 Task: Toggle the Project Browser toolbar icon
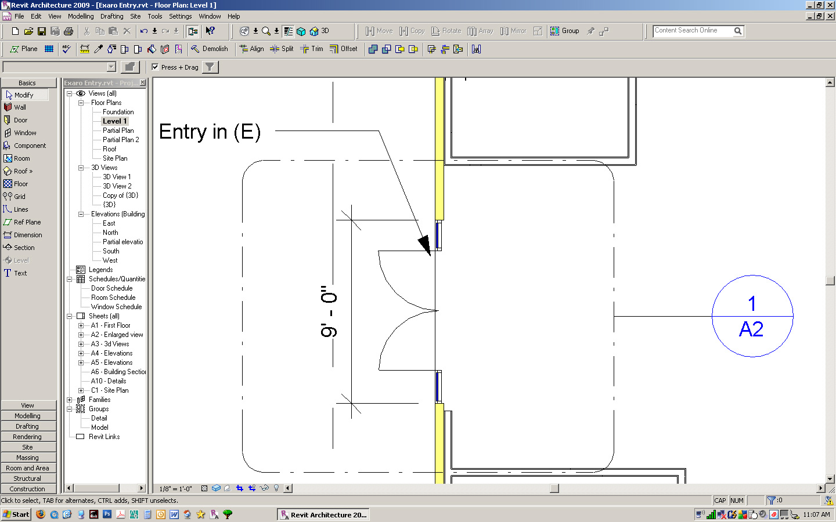click(x=193, y=31)
